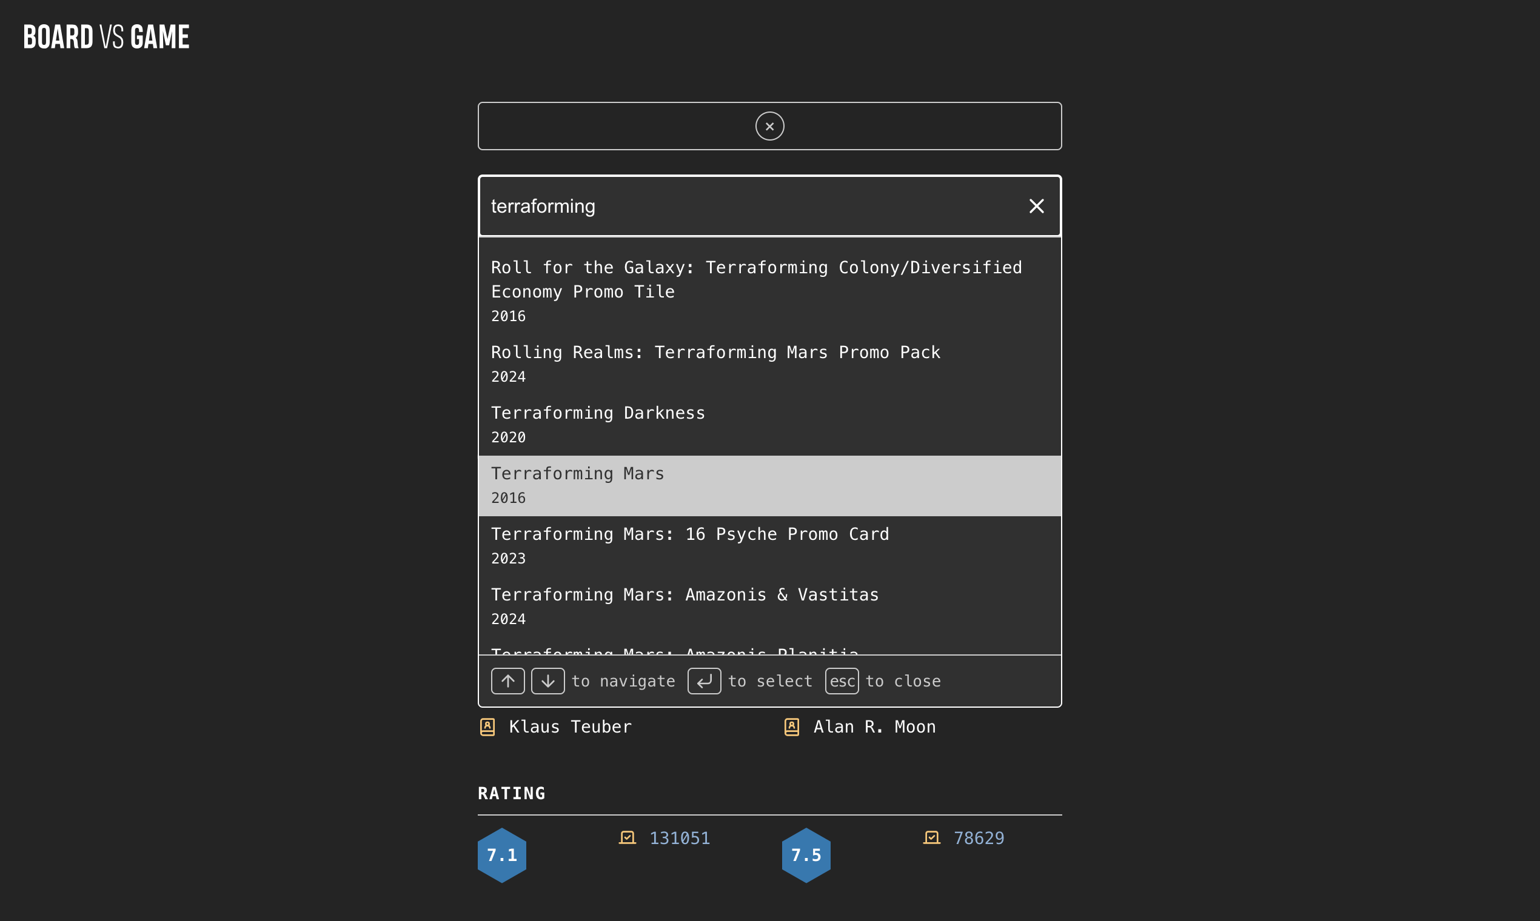Open designer Alan R. Moon
1540x921 pixels.
874,726
